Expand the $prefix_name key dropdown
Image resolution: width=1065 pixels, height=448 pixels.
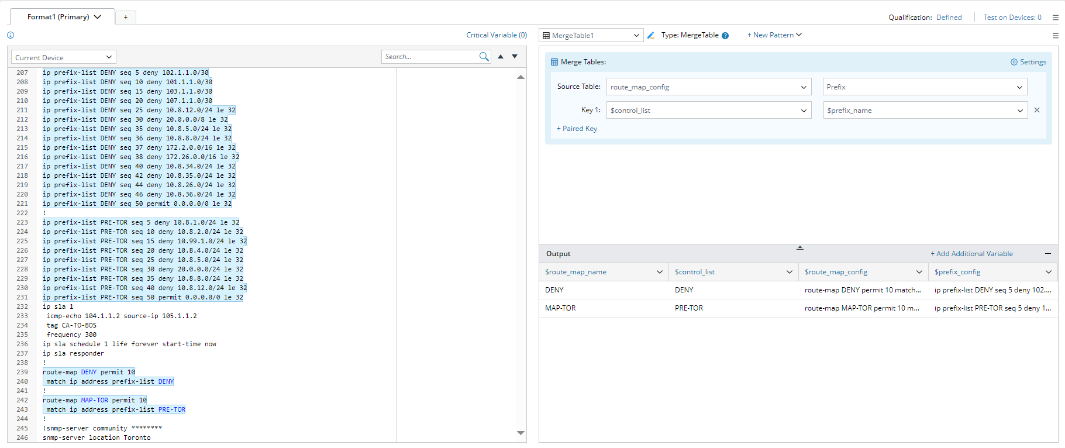pos(925,111)
